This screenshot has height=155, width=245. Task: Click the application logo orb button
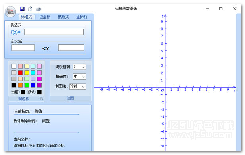tap(10, 11)
